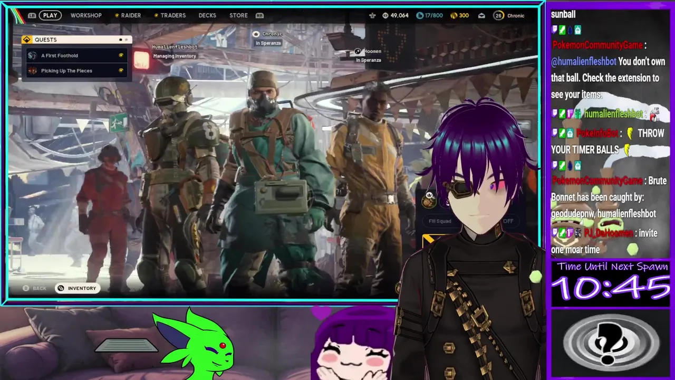Click the @humalienfleshbot mention in chat
675x380 pixels.
tap(583, 62)
